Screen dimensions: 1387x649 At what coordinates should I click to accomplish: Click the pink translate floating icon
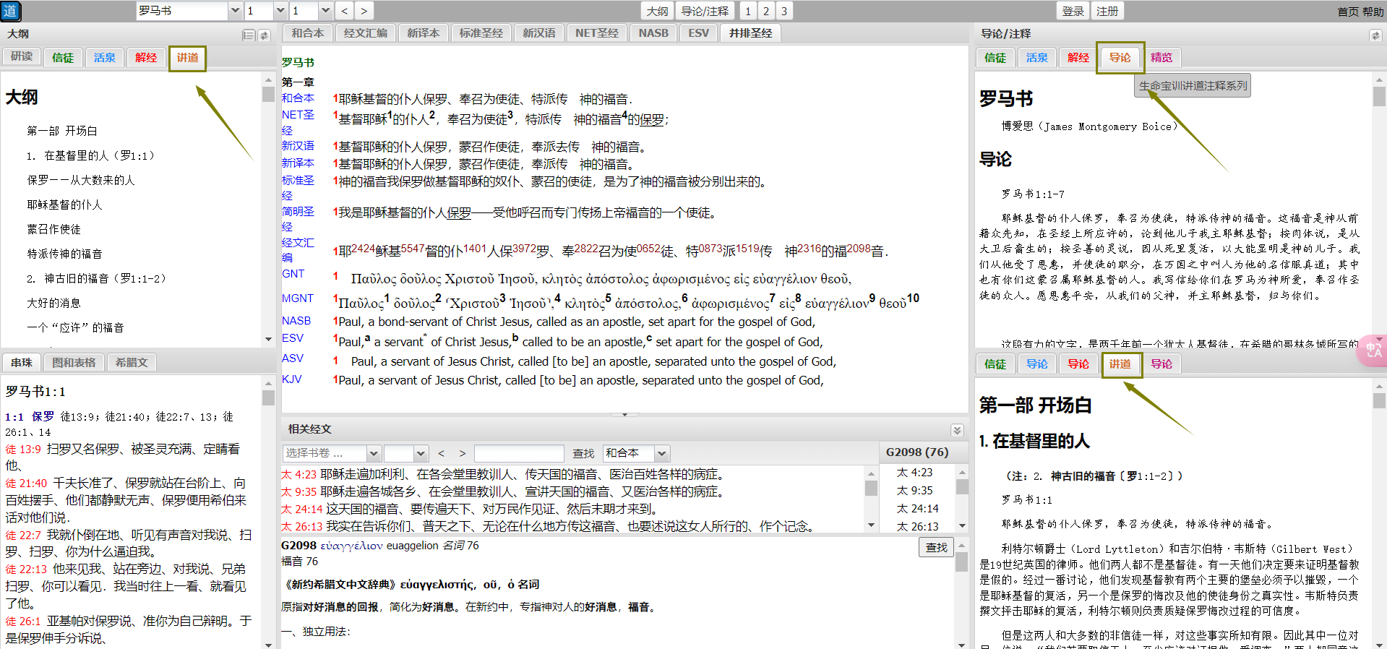(1373, 350)
